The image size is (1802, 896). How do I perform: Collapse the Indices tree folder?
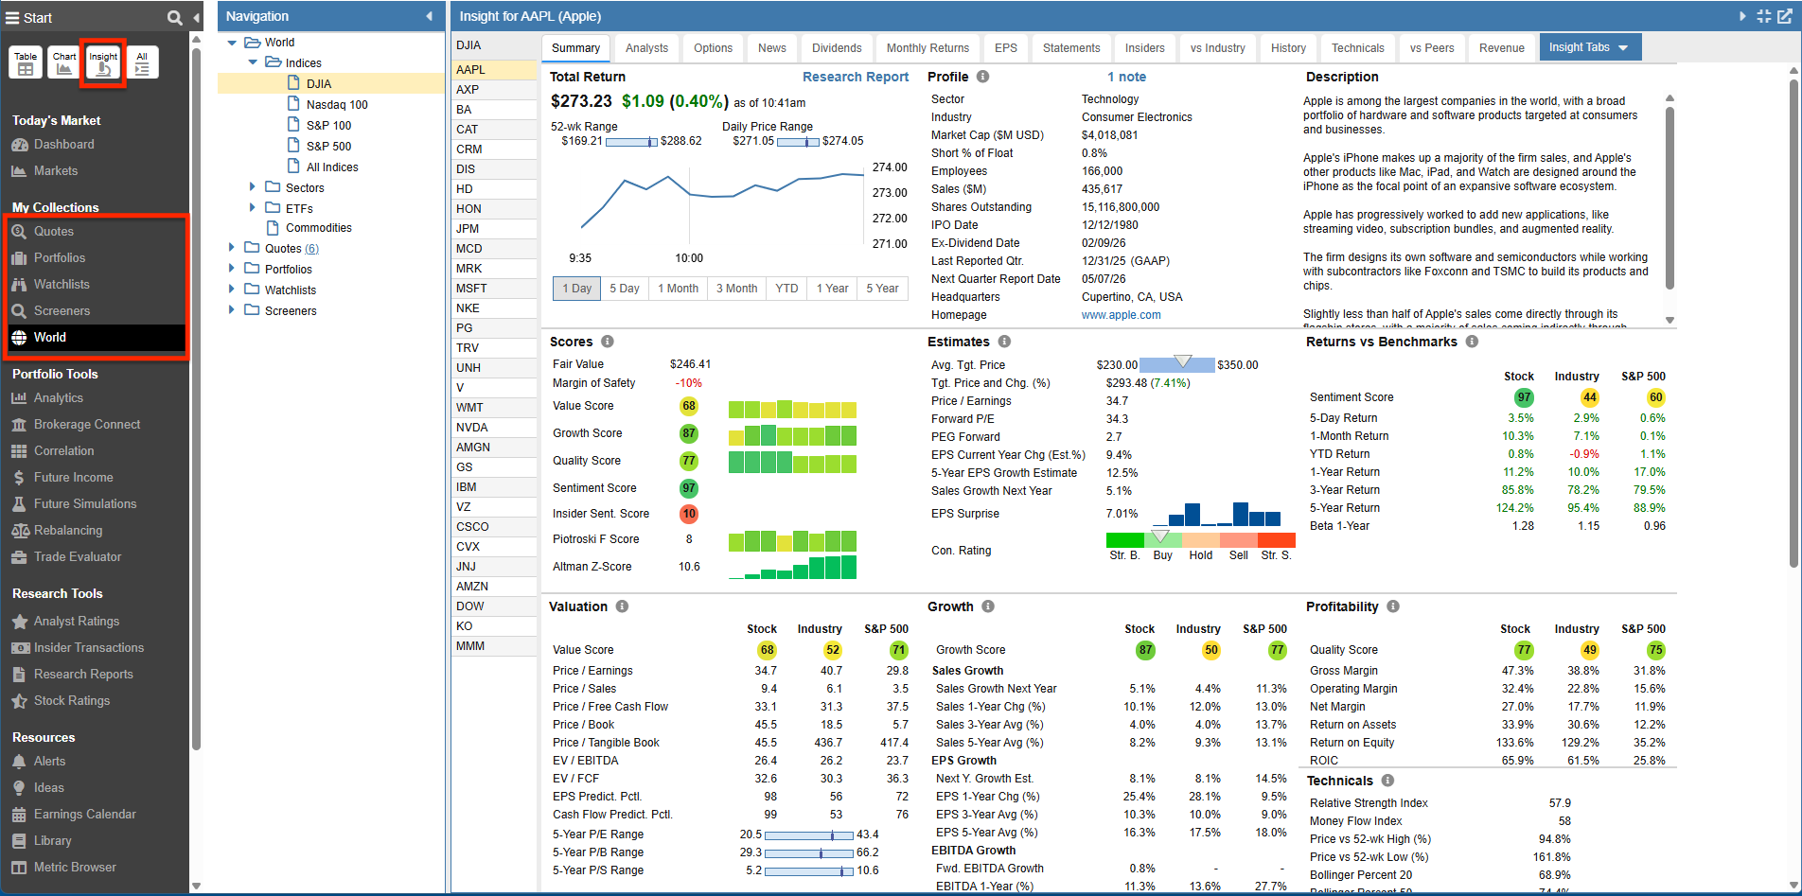click(253, 62)
